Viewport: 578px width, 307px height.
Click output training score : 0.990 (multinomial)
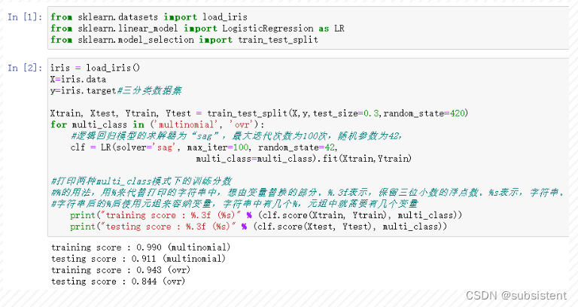pyautogui.click(x=141, y=248)
